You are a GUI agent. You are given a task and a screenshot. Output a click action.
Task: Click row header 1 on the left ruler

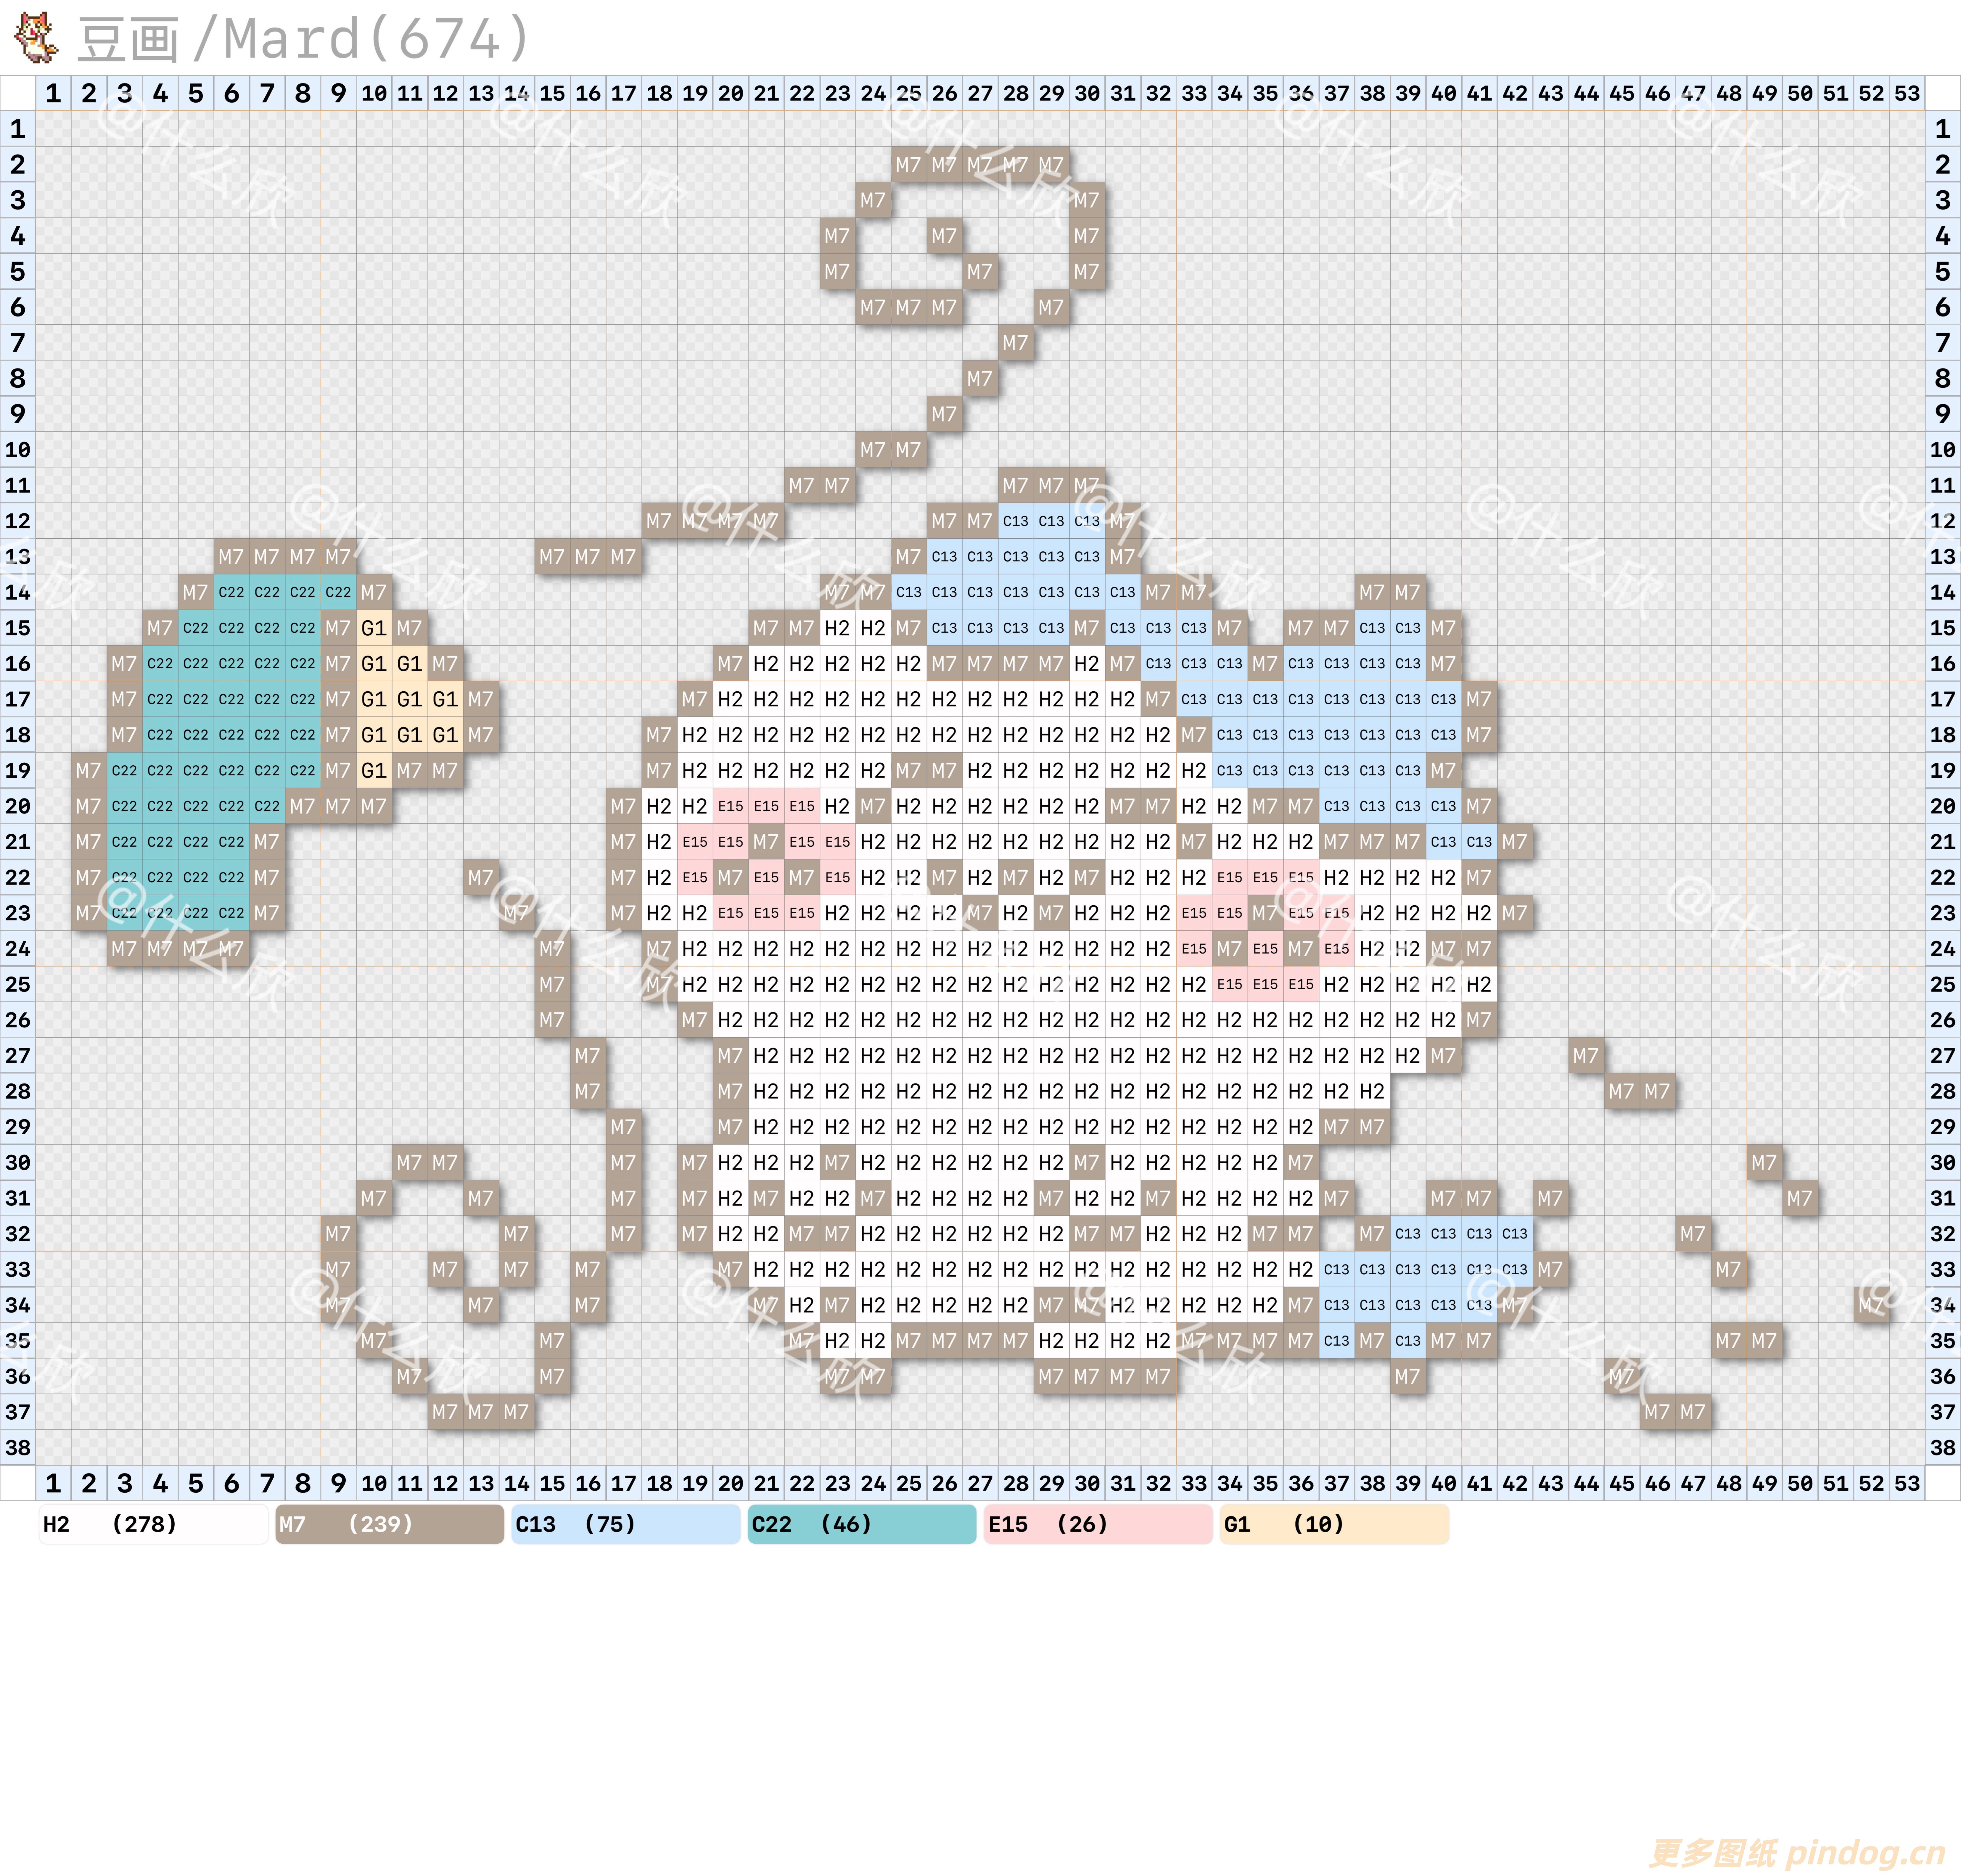pyautogui.click(x=18, y=129)
